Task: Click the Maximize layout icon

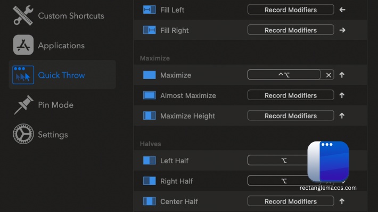Action: click(x=149, y=75)
